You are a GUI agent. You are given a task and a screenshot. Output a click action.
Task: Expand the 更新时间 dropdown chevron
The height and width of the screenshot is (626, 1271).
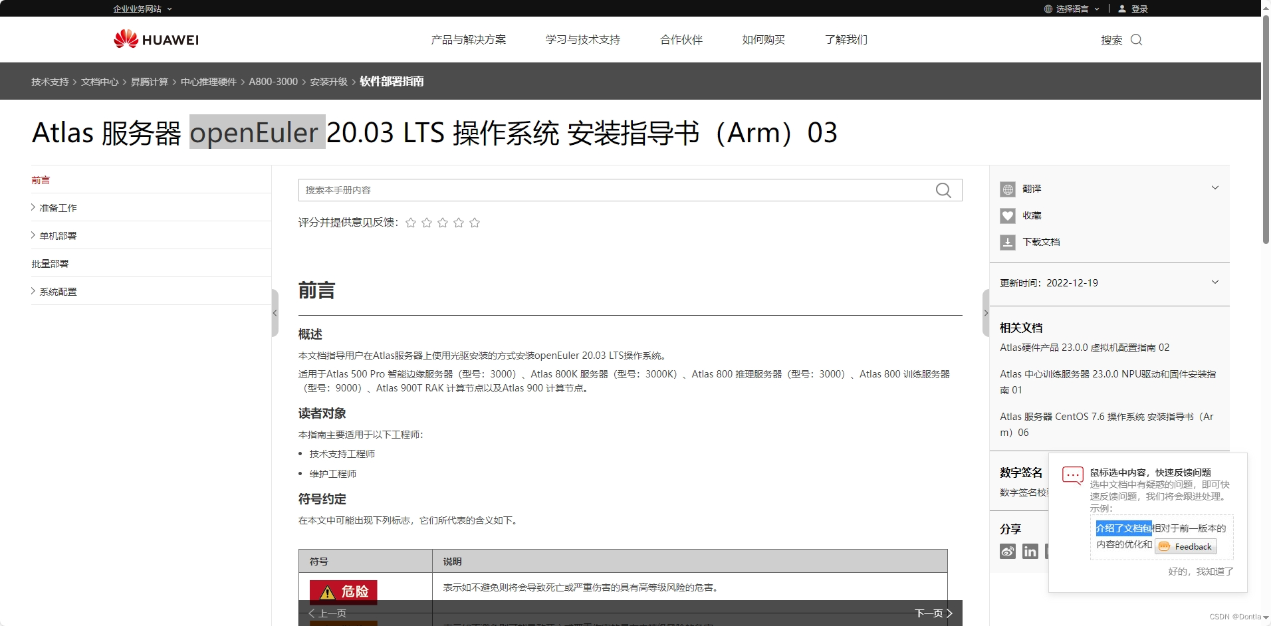(1214, 282)
